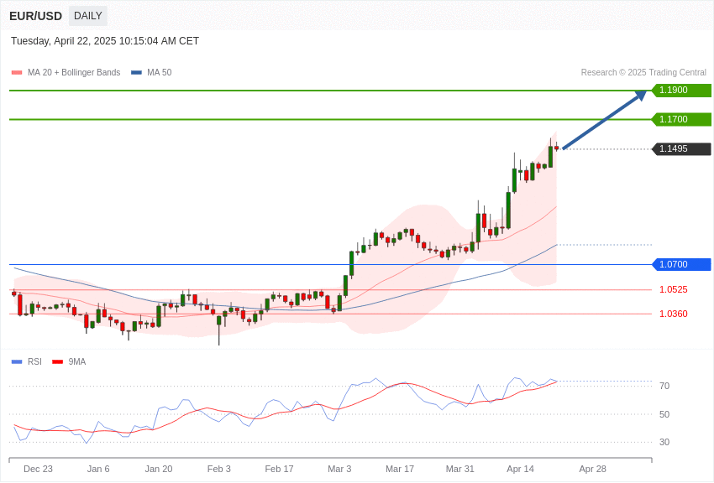Click the RSI legend color swatch
714x483 pixels.
17,362
